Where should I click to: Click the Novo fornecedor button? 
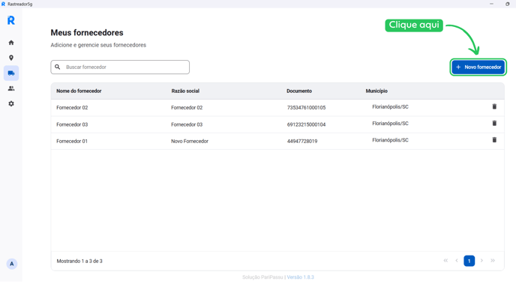pos(478,67)
